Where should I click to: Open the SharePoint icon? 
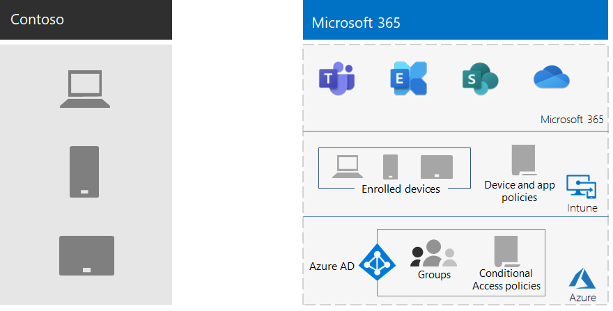click(x=480, y=79)
